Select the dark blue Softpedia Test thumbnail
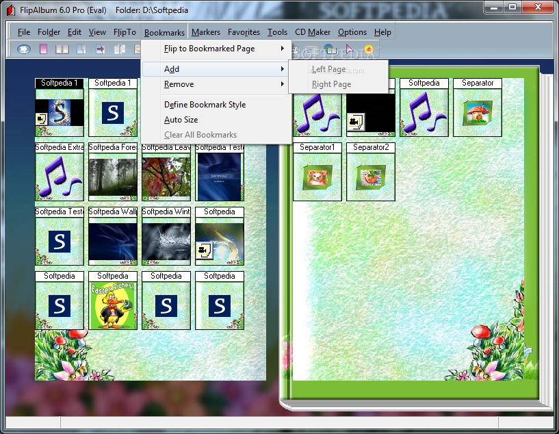The width and height of the screenshot is (559, 434). click(220, 172)
